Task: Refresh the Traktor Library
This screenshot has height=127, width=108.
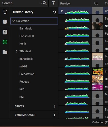Action: coord(54,12)
